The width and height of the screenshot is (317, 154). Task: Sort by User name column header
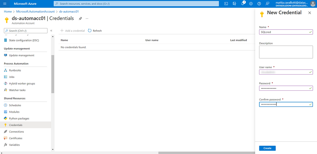[x=152, y=40]
